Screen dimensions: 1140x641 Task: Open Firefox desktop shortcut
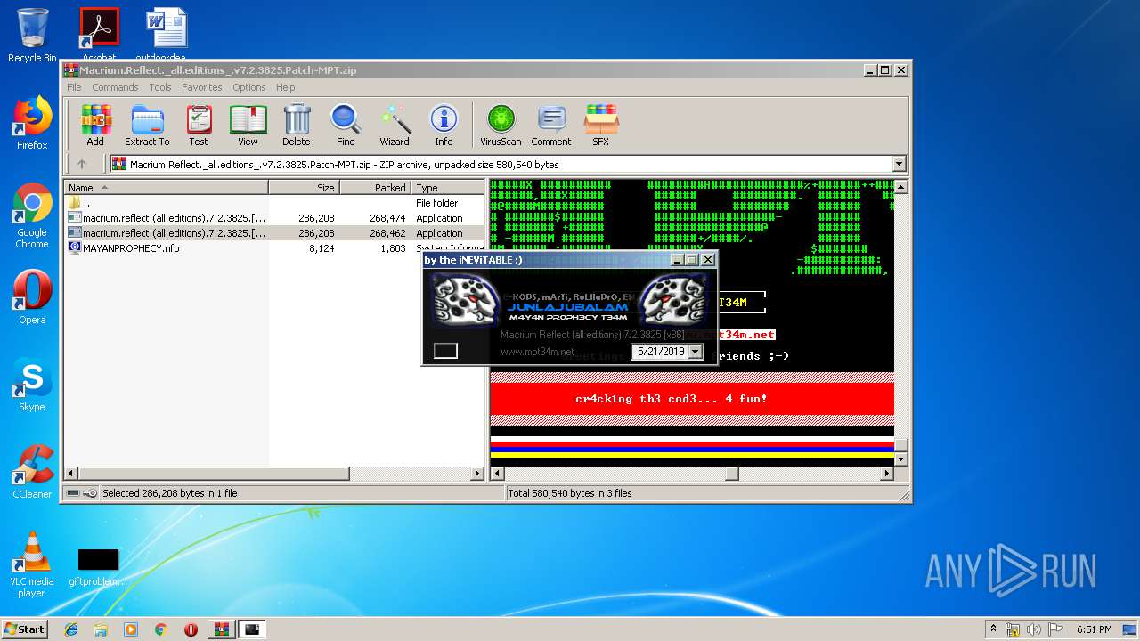pyautogui.click(x=32, y=124)
